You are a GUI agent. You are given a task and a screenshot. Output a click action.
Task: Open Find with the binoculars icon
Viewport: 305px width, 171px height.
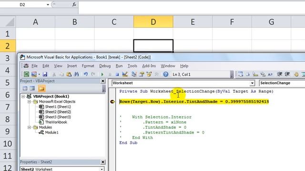76,74
